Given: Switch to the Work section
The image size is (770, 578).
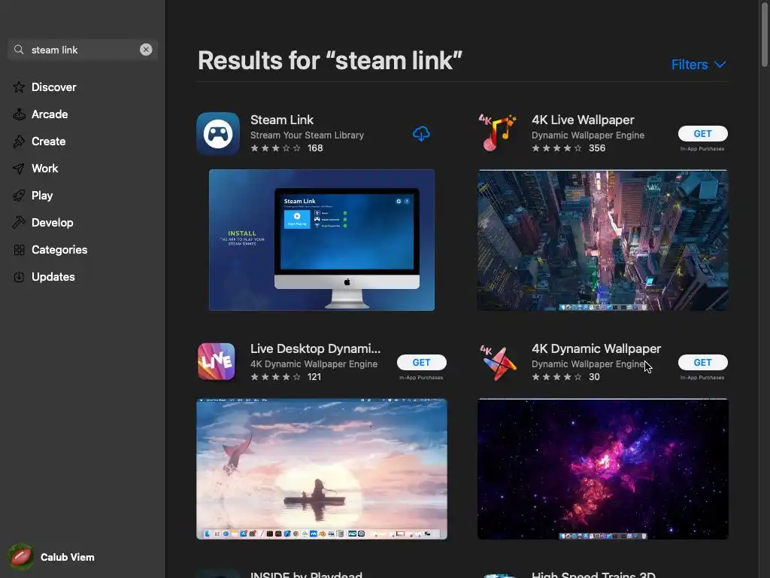Looking at the screenshot, I should point(44,169).
